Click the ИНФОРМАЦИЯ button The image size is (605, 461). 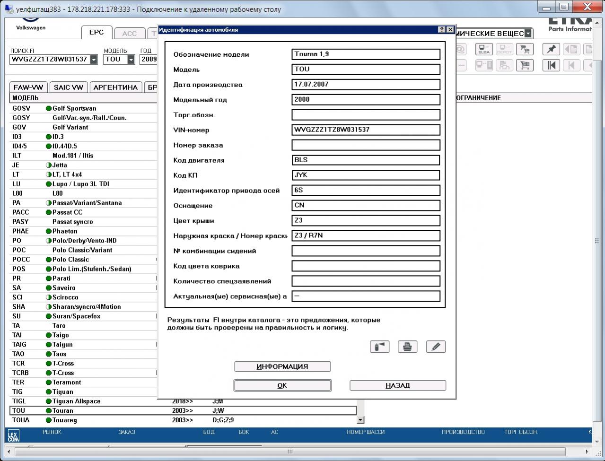coord(282,366)
